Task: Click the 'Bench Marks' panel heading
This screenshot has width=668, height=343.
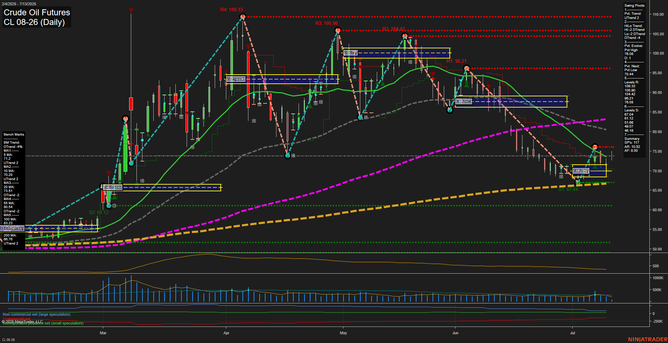Action: coord(14,135)
